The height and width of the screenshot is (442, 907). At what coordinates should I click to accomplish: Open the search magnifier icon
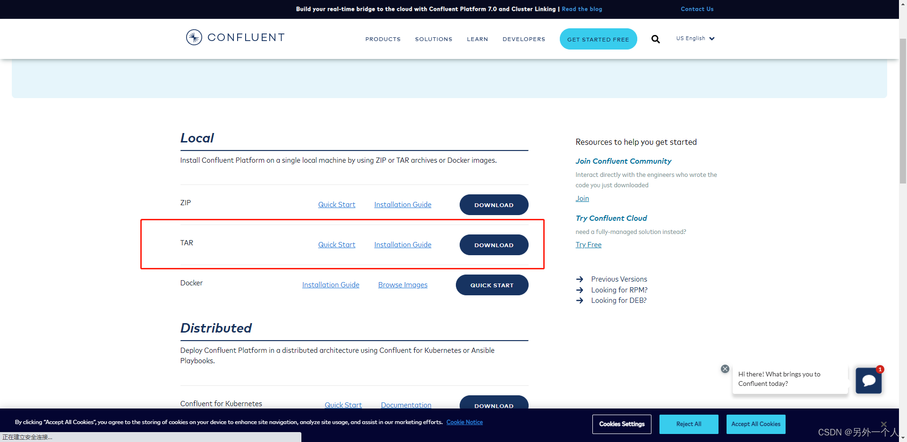tap(655, 39)
